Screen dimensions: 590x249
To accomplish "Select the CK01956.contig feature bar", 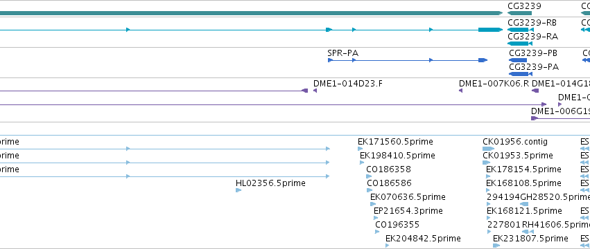I will pos(488,149).
